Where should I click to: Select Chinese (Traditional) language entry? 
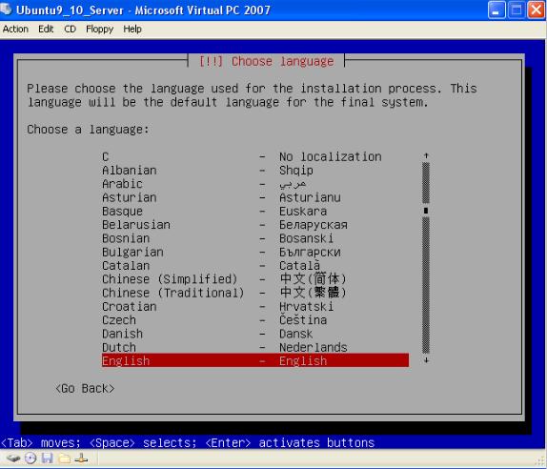tap(255, 293)
